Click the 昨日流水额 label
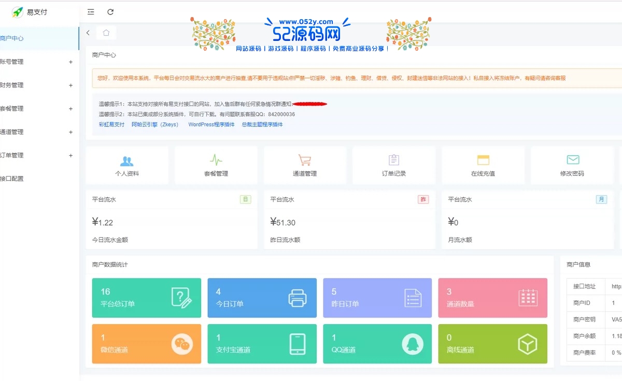Image resolution: width=622 pixels, height=381 pixels. pos(285,240)
